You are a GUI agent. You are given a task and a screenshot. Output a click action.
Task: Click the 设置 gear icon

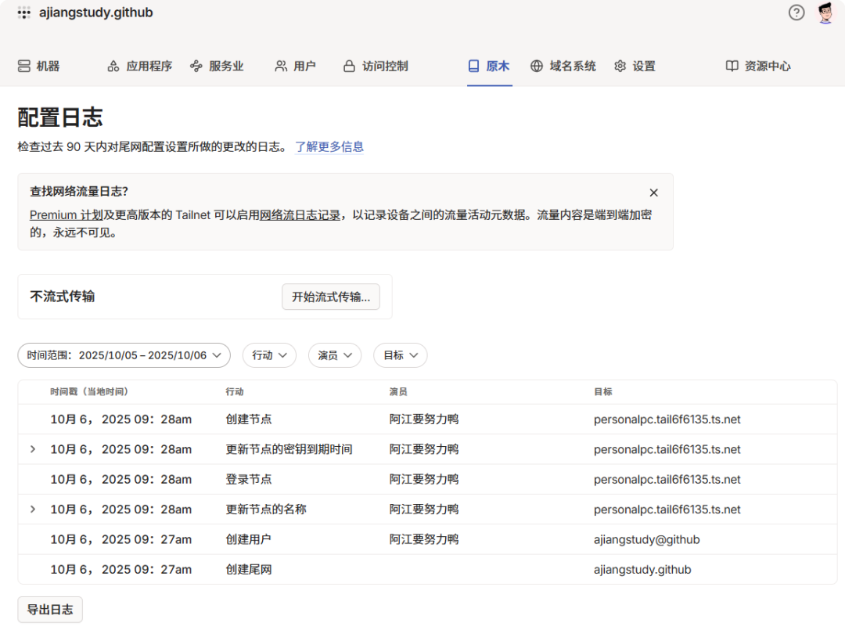pyautogui.click(x=620, y=67)
